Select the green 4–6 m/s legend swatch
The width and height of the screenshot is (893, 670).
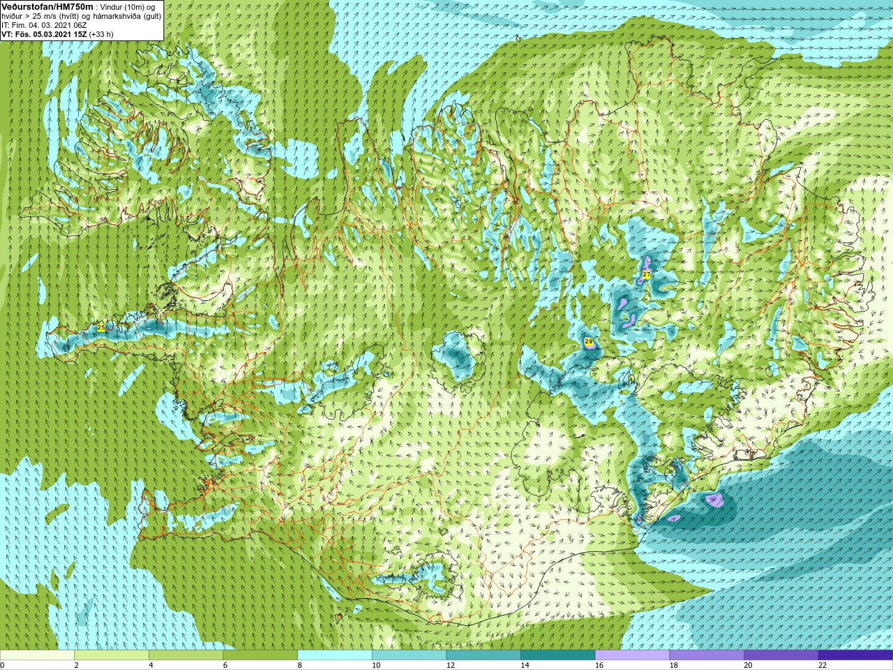click(186, 655)
